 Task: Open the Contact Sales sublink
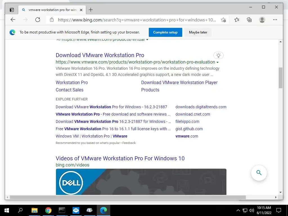(69, 90)
